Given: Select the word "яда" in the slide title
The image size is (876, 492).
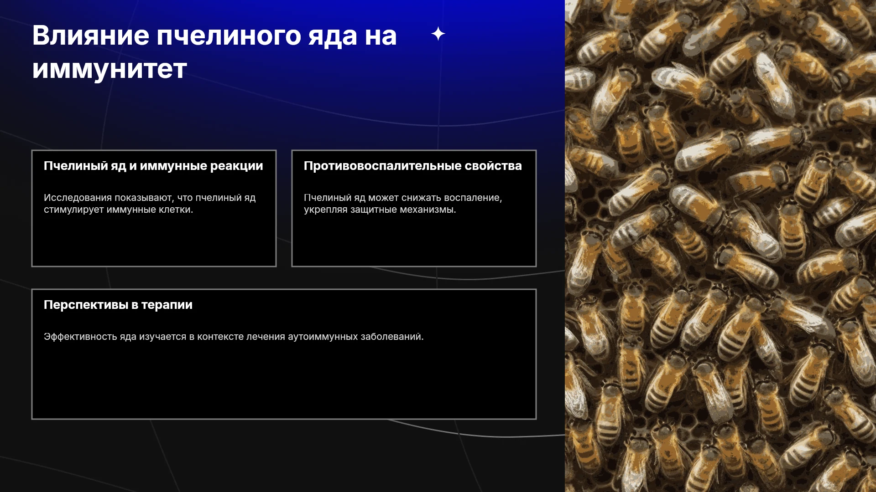Looking at the screenshot, I should (333, 36).
